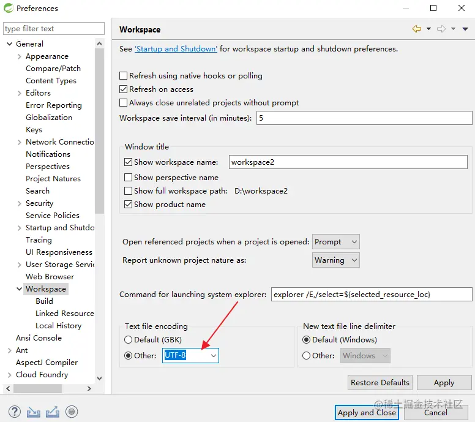Select Default (Windows) line delimiter radio

point(306,339)
